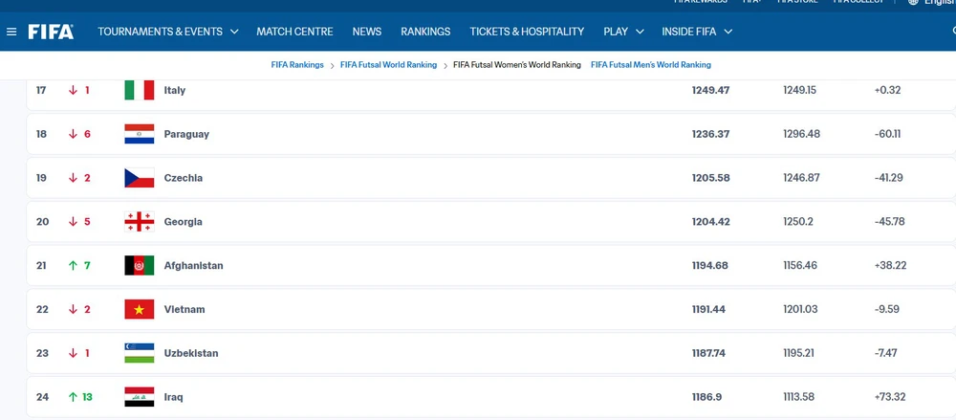
Task: Select FIFA Futsal Women's World Ranking
Action: pos(517,65)
